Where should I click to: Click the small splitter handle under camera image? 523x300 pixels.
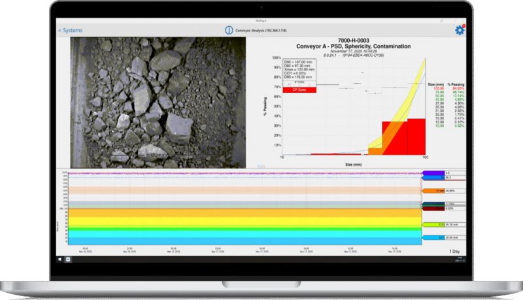click(261, 166)
